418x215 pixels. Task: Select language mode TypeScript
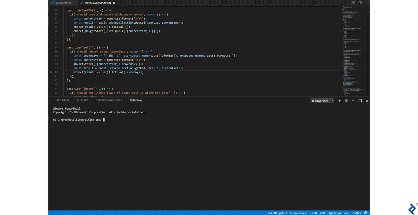tap(335, 213)
